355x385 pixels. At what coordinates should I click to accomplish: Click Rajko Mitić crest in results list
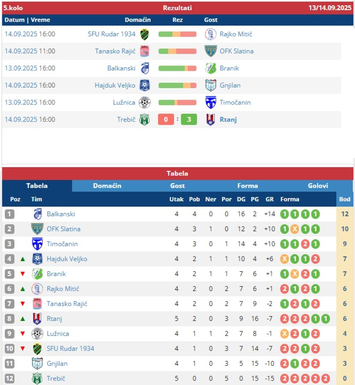[x=210, y=34]
